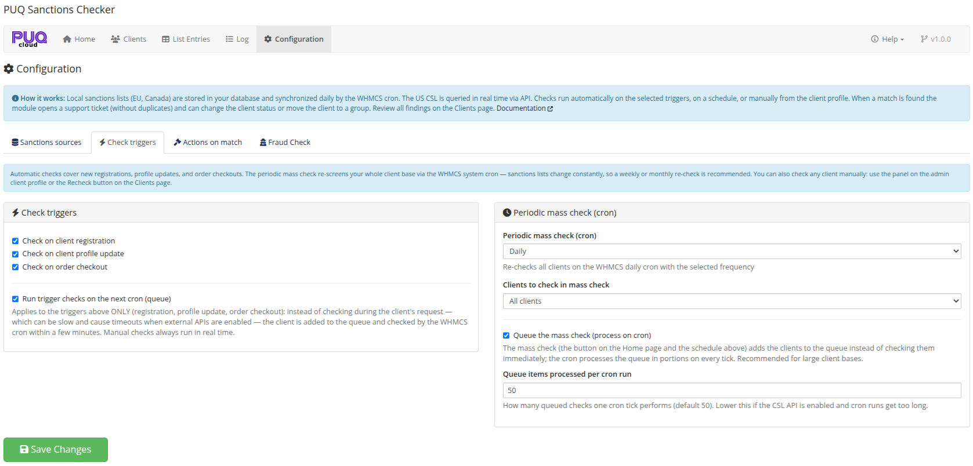Toggle Check on client profile update checkbox
Image resolution: width=973 pixels, height=466 pixels.
click(16, 254)
